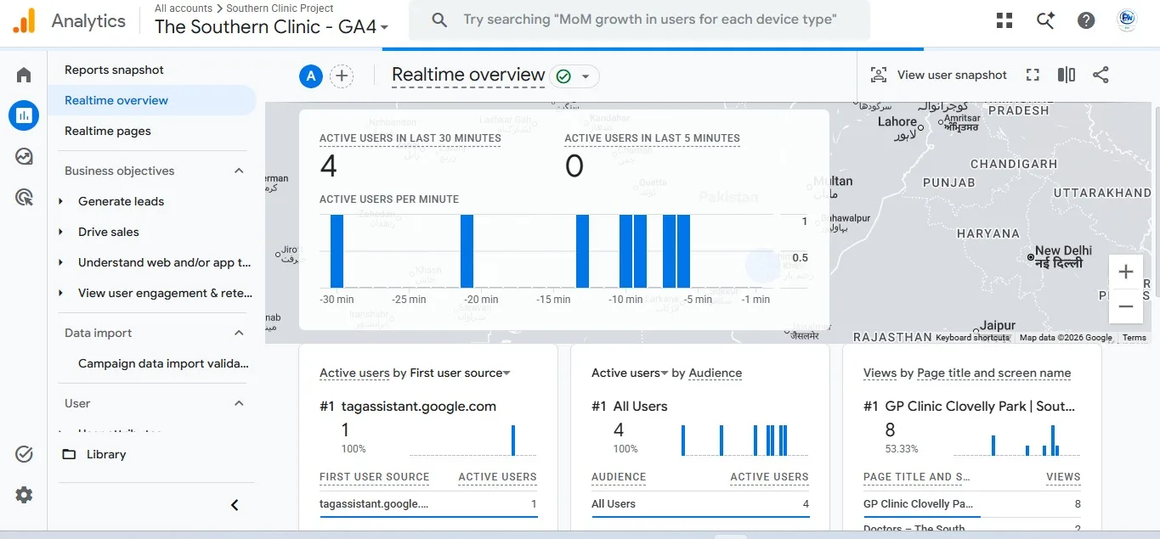Open the map Terms link
Viewport: 1160px width, 539px height.
[x=1134, y=338]
